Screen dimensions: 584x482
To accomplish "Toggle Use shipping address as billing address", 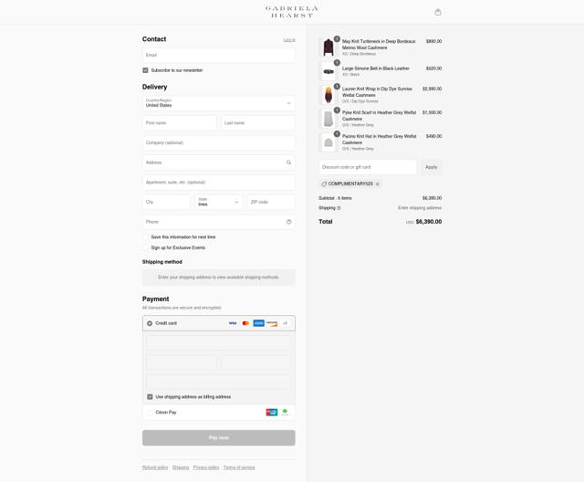I will [x=150, y=397].
